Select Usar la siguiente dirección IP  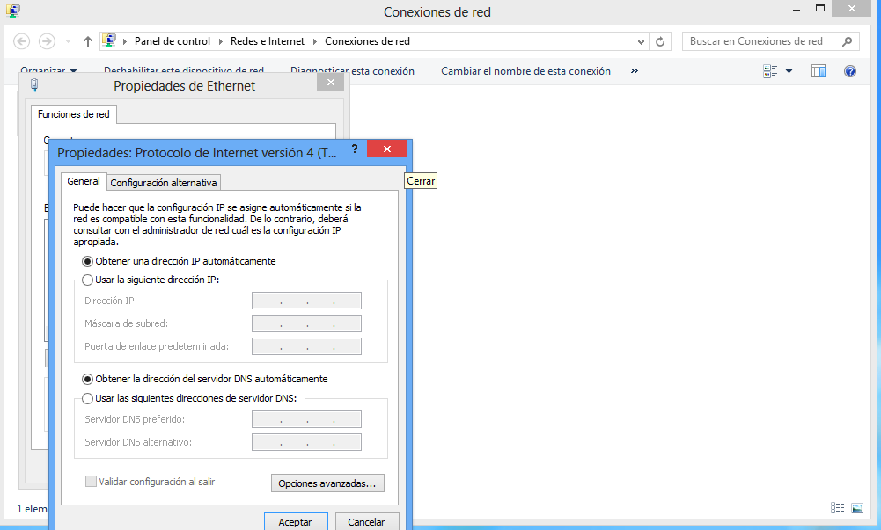pos(151,280)
